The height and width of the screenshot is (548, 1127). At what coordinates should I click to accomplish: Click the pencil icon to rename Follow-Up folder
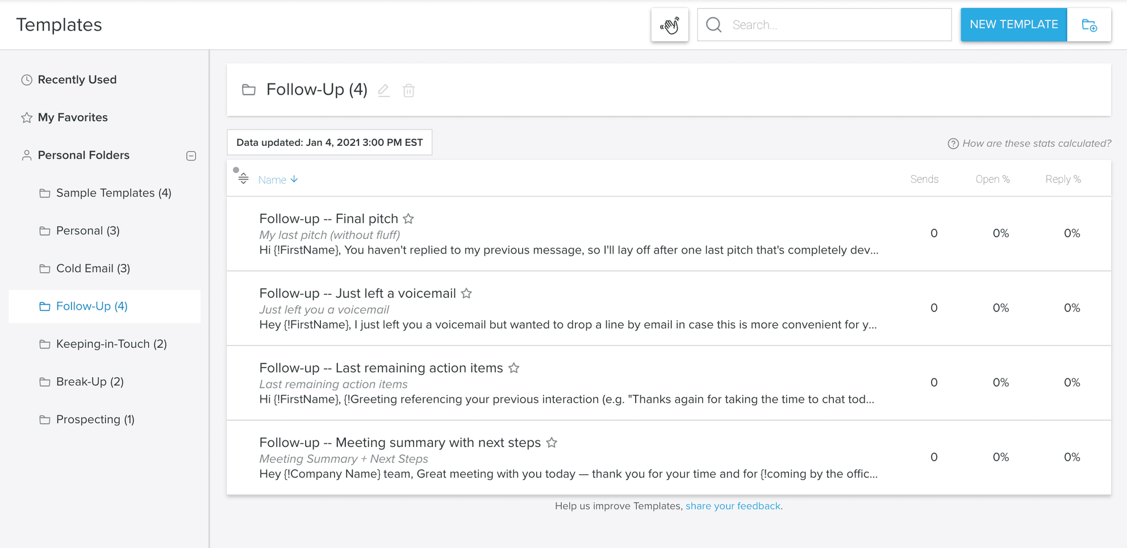pyautogui.click(x=383, y=90)
